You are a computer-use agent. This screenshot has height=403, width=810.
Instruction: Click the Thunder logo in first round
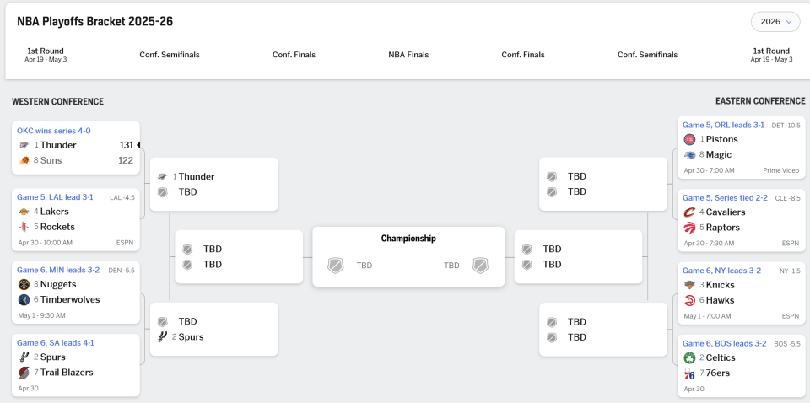(24, 145)
